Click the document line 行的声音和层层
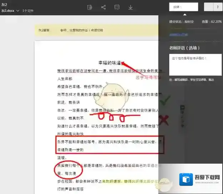The image size is (223, 194). pyautogui.click(x=70, y=189)
